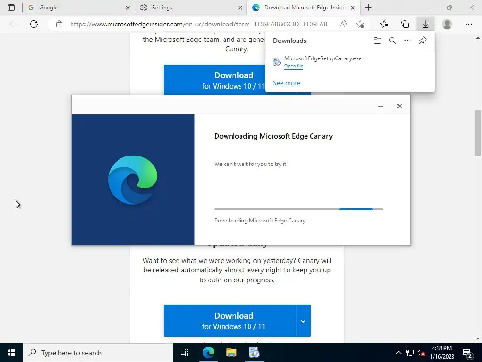Click the Edge installer taskbar icon
This screenshot has height=362, width=482.
255,353
